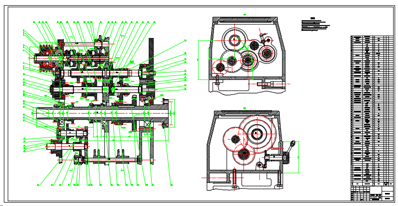
Task: Click the spindle flange at right end
Action: (166, 113)
